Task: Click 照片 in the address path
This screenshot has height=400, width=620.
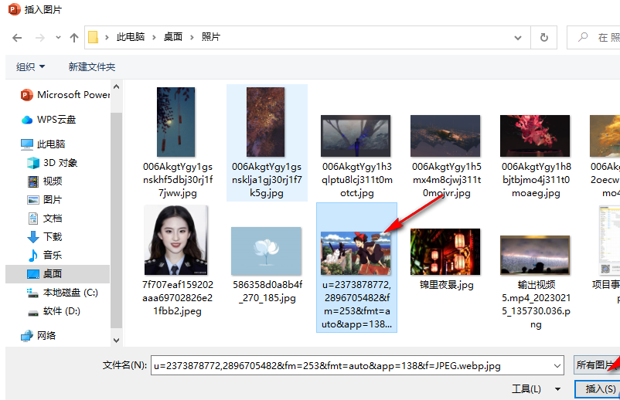Action: tap(211, 37)
